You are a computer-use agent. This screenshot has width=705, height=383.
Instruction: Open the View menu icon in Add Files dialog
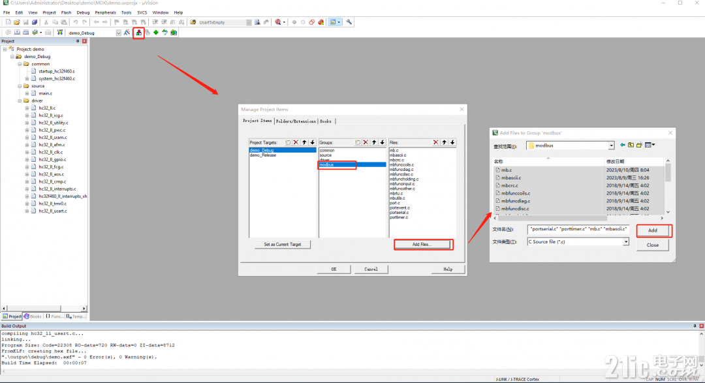650,146
